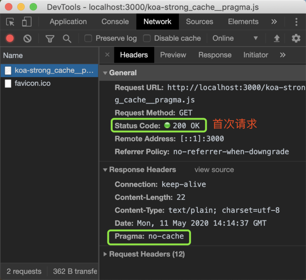Maximize the DevTools window
The image size is (306, 280).
tap(33, 7)
